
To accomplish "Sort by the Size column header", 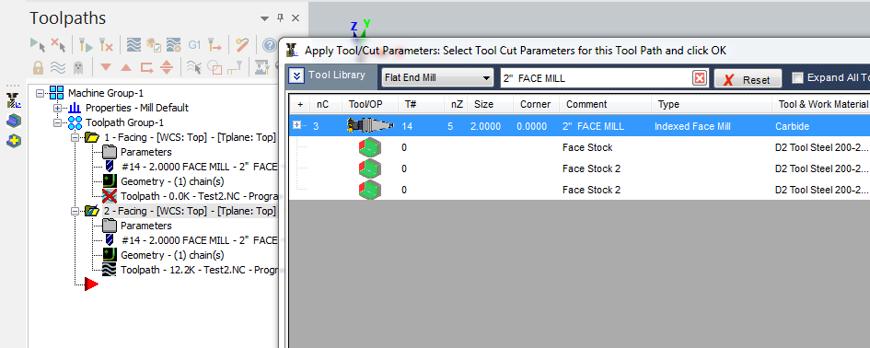I will coord(490,104).
